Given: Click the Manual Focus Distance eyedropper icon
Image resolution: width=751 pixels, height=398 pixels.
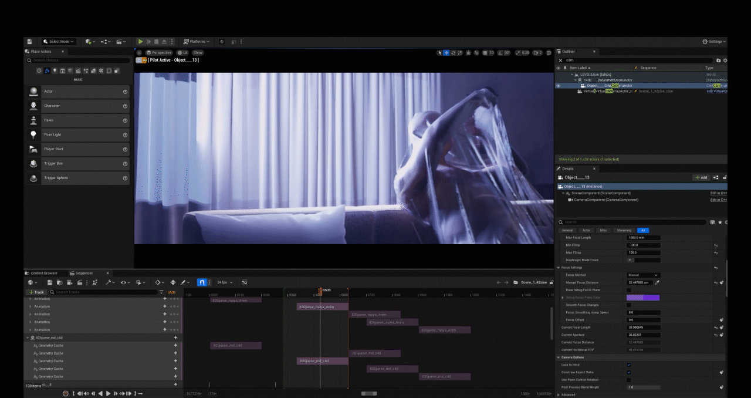Looking at the screenshot, I should [x=657, y=282].
